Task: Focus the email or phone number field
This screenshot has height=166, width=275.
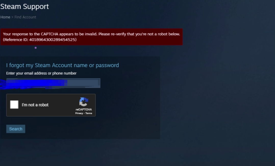Action: click(53, 83)
